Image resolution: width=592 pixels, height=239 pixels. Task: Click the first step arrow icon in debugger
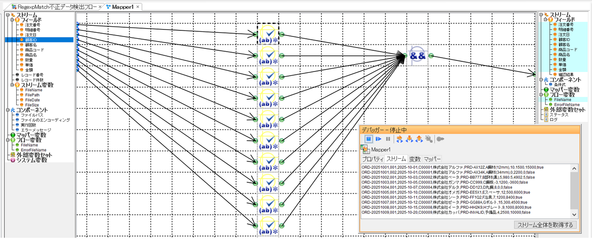tap(400, 138)
